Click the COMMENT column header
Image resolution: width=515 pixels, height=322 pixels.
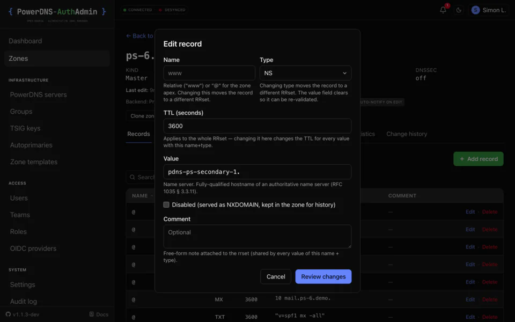click(402, 195)
